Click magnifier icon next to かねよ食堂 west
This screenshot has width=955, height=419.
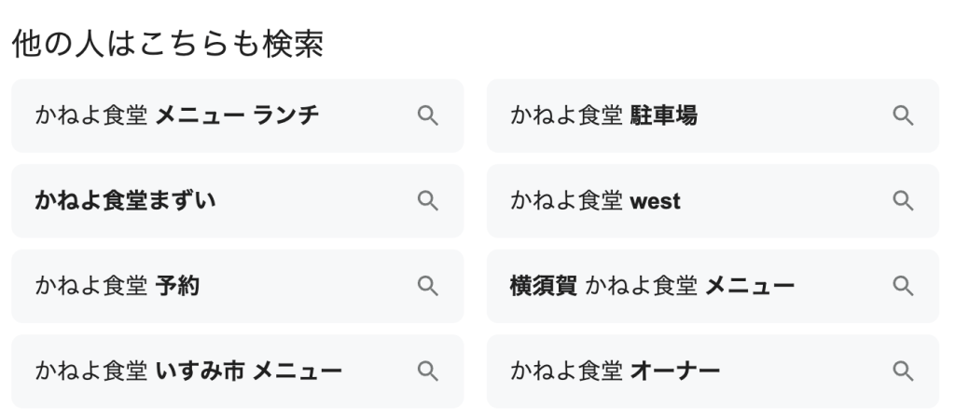pos(903,200)
